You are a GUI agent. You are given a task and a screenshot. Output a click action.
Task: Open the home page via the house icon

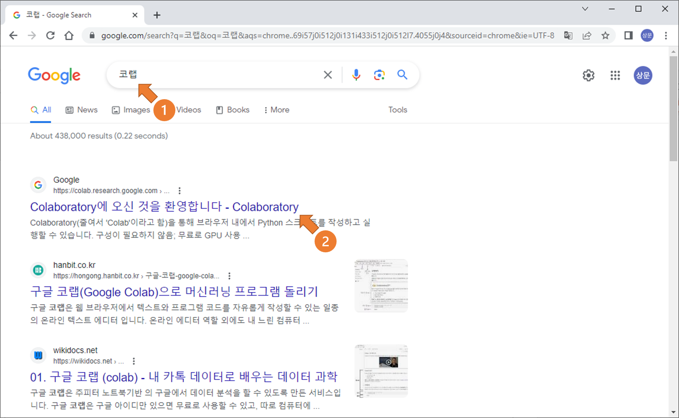pyautogui.click(x=69, y=35)
